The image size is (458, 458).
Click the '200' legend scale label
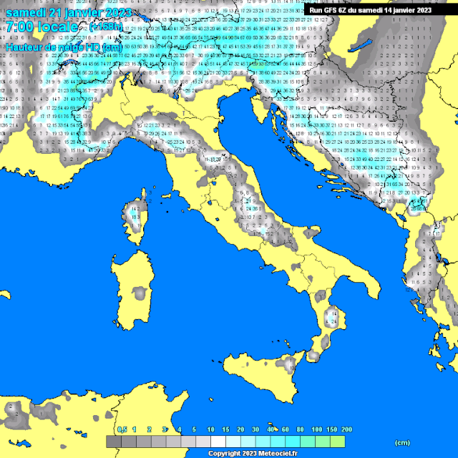tap(346, 429)
